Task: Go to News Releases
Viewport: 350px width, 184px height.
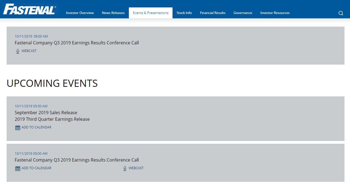Action: pos(113,13)
